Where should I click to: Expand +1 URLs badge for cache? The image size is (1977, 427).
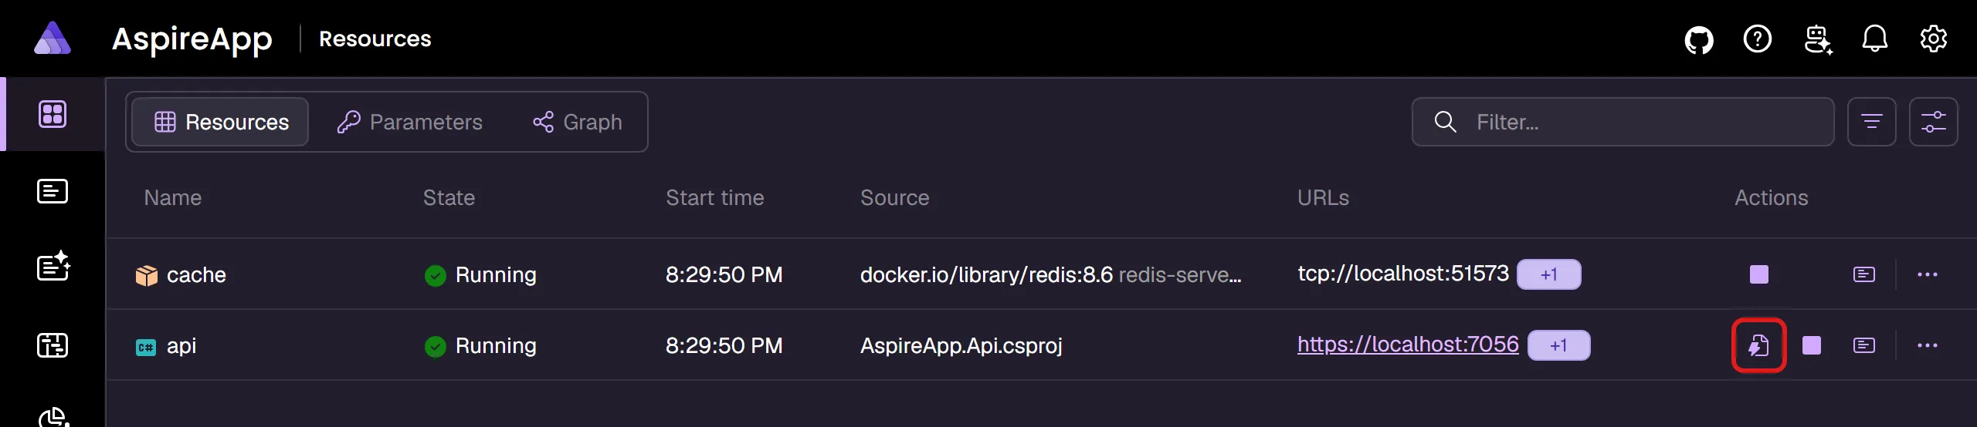click(x=1549, y=274)
